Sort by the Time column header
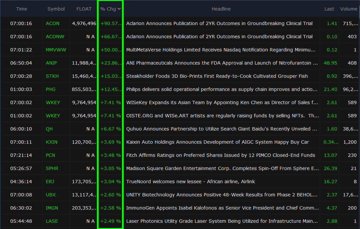This screenshot has height=229, width=360. click(21, 9)
